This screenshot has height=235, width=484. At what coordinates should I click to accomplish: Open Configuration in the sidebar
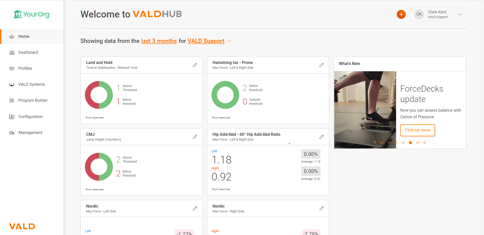pyautogui.click(x=32, y=117)
